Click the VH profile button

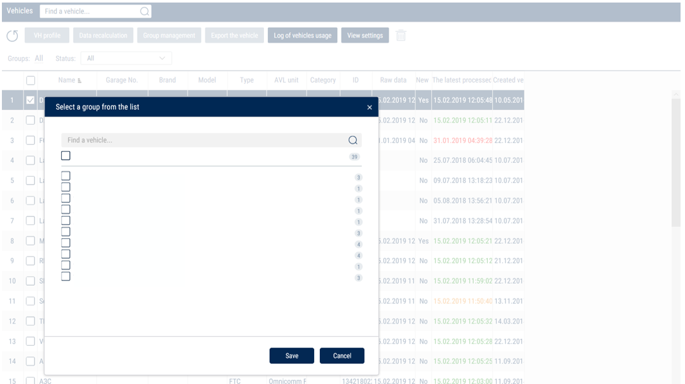pyautogui.click(x=46, y=36)
